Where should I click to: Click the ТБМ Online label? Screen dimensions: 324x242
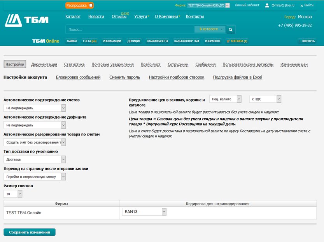pos(46,41)
